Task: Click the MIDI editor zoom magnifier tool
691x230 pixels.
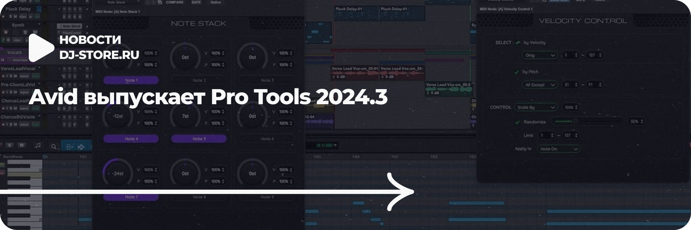Action: point(54,146)
